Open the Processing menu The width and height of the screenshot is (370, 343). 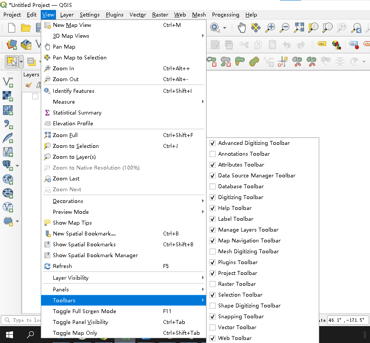(226, 15)
